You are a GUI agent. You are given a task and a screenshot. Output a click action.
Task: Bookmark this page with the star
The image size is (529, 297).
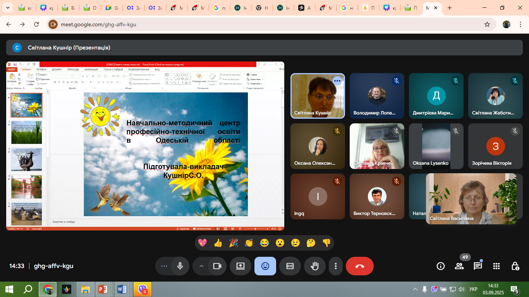[487, 24]
